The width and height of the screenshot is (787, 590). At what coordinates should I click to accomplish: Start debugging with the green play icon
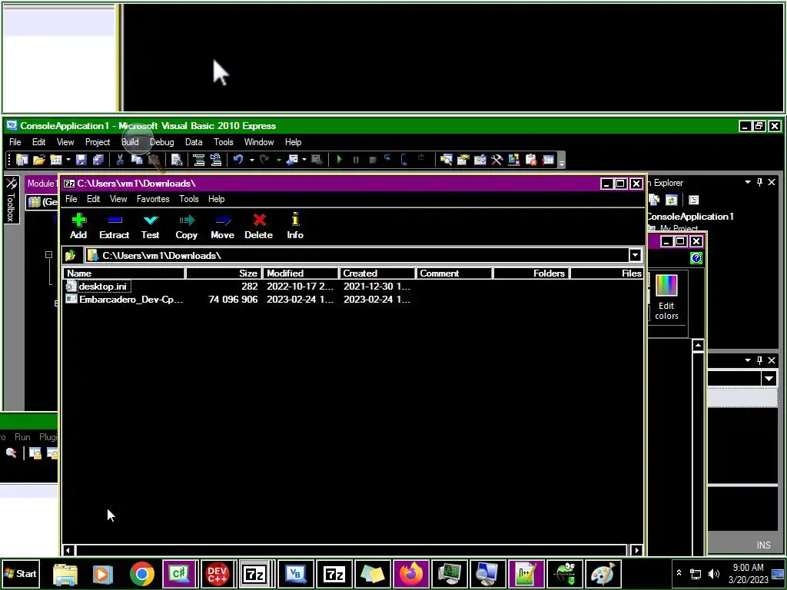coord(339,160)
